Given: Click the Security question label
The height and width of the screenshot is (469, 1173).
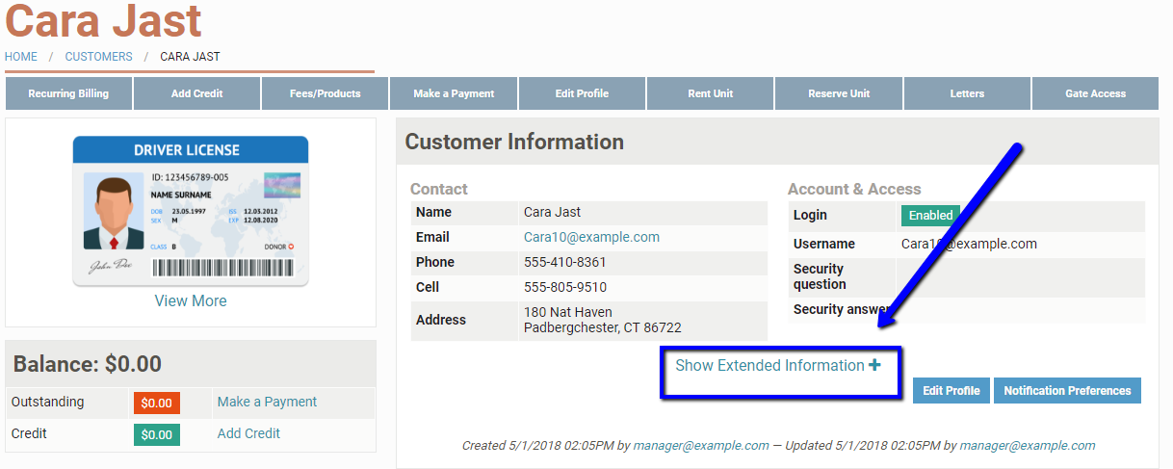Looking at the screenshot, I should click(x=820, y=276).
